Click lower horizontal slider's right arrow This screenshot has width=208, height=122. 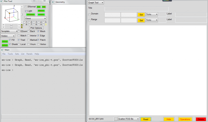click(x=19, y=27)
